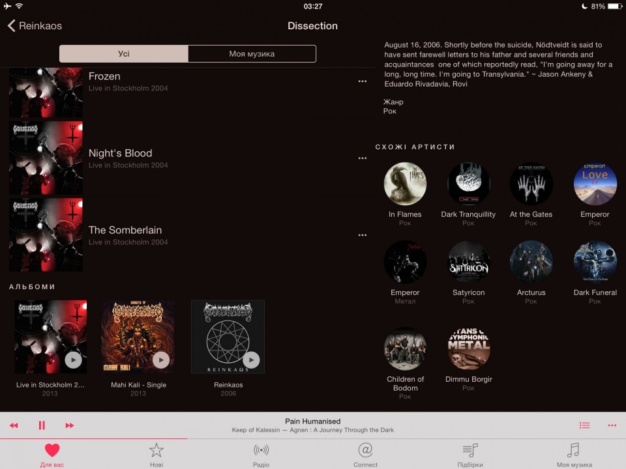The height and width of the screenshot is (469, 626).
Task: Open the Dark Funeral artist avatar
Action: (x=595, y=262)
